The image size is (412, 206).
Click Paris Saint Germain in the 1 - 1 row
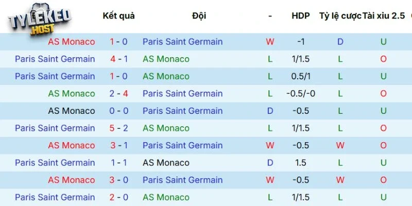(x=55, y=163)
